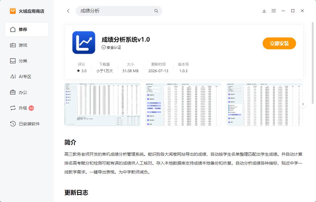Open the 升级 updates page
This screenshot has height=202, width=316.
tap(27, 108)
